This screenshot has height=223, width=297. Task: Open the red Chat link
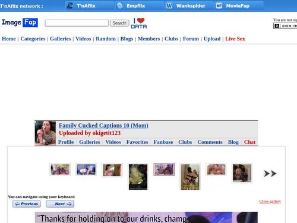[249, 142]
